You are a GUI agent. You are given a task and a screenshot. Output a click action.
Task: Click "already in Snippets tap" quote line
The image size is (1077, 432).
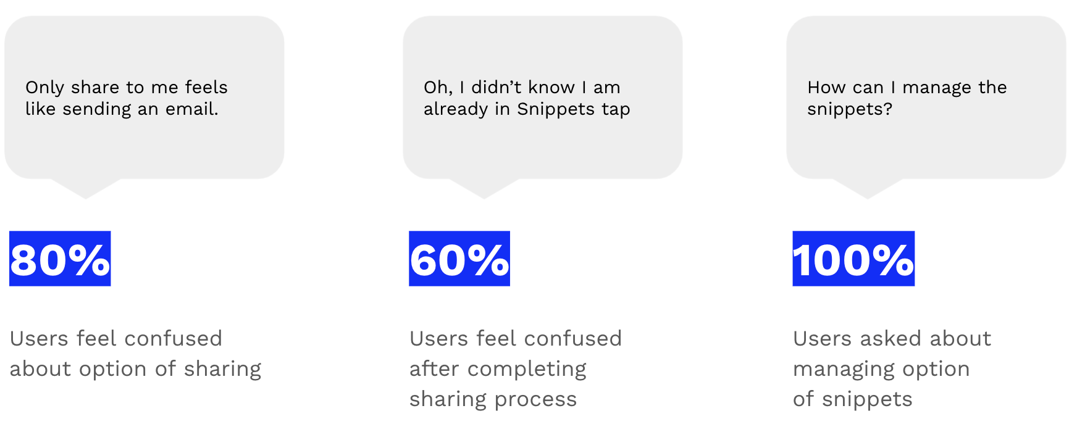pyautogui.click(x=527, y=109)
